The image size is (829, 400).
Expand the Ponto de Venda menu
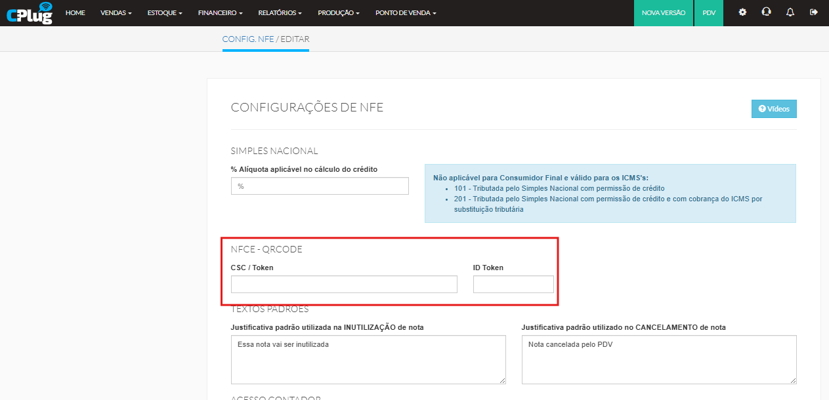(x=405, y=13)
